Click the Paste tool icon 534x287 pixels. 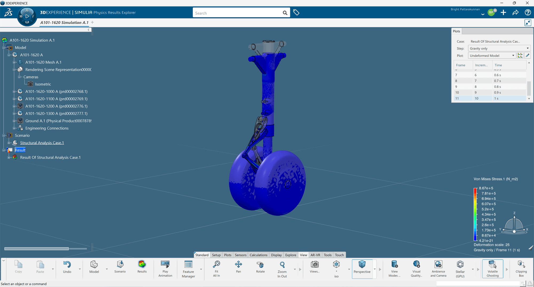pyautogui.click(x=40, y=264)
